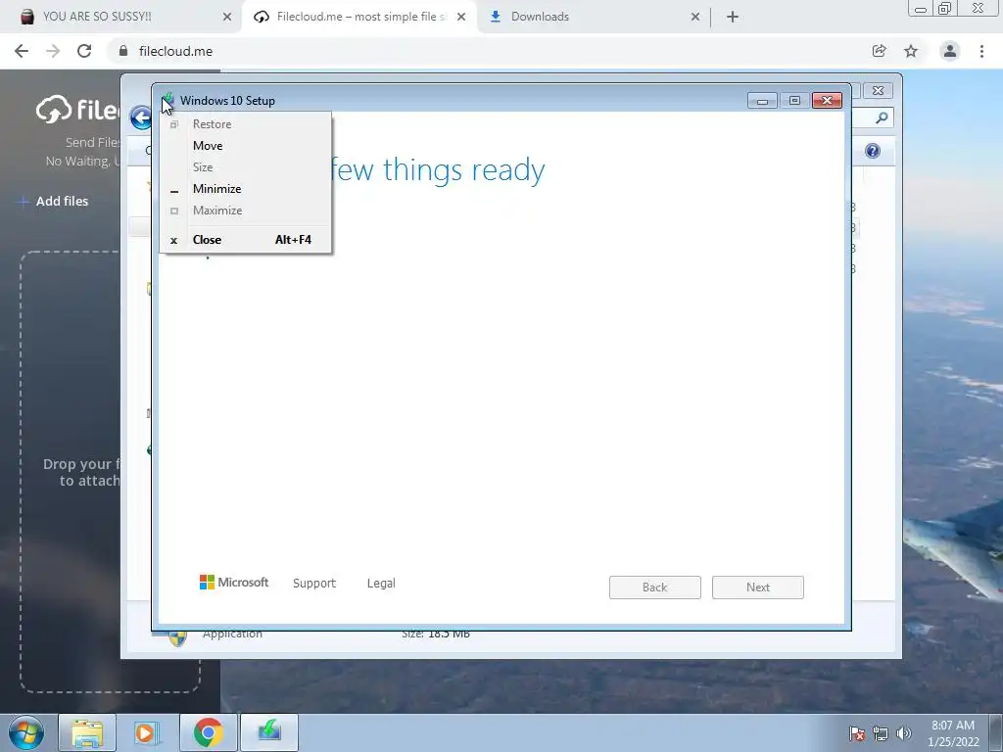Close the Windows 10 Setup window
1003x752 pixels.
click(x=827, y=101)
